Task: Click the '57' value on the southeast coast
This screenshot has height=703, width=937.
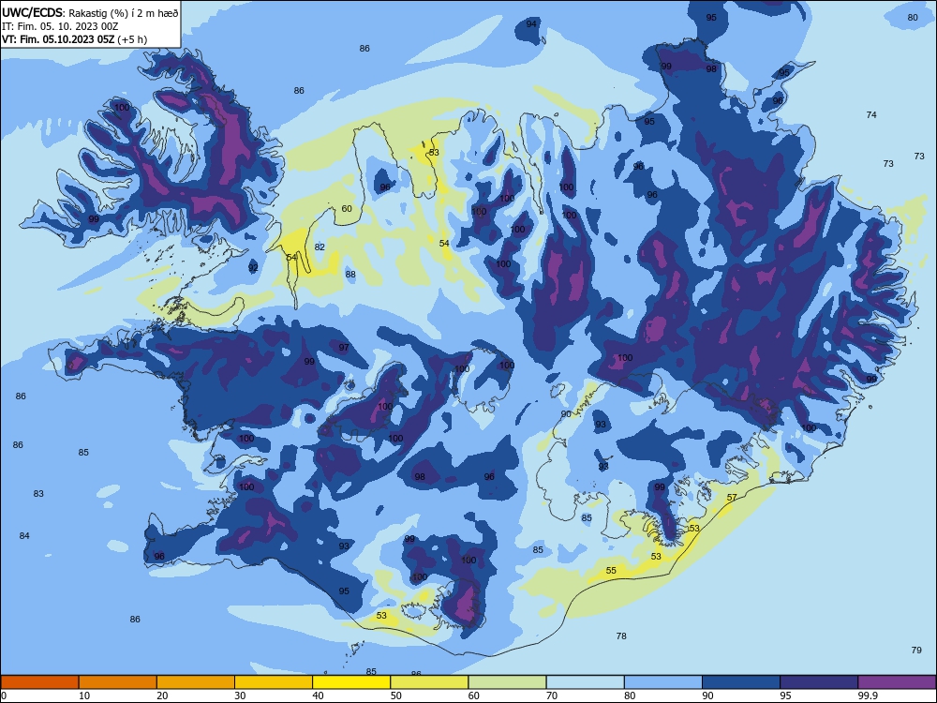Action: click(x=732, y=498)
